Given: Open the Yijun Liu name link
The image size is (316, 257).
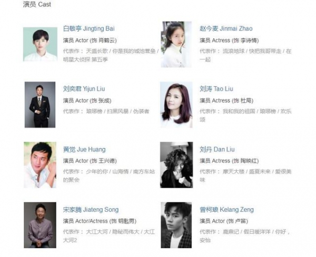Looking at the screenshot, I should (84, 89).
